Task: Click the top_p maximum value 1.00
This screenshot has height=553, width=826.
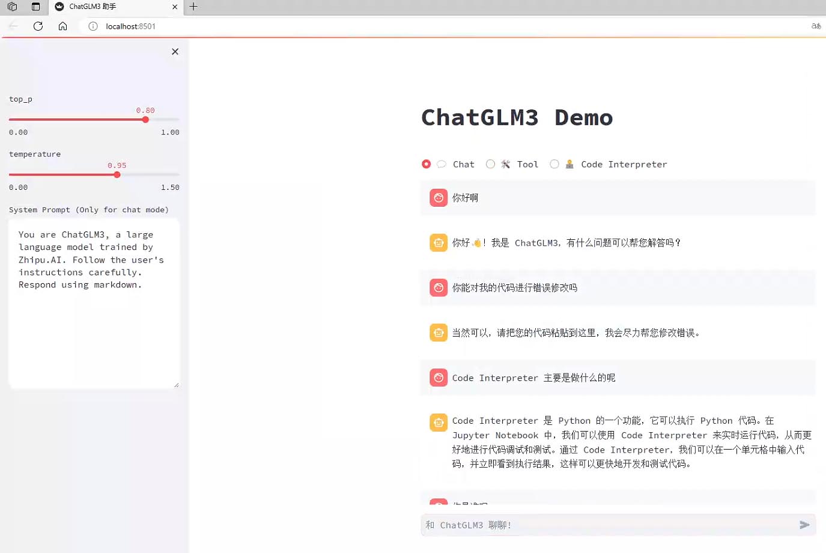Action: [x=170, y=132]
